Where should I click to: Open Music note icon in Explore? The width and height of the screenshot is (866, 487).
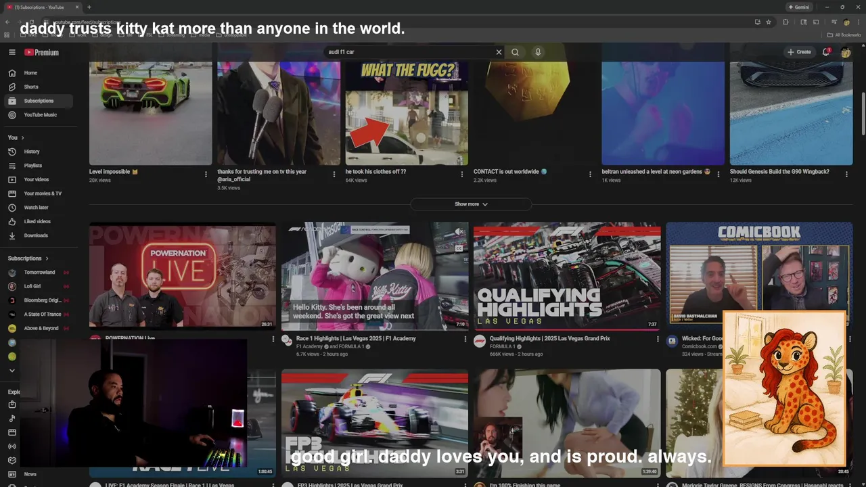(x=12, y=419)
